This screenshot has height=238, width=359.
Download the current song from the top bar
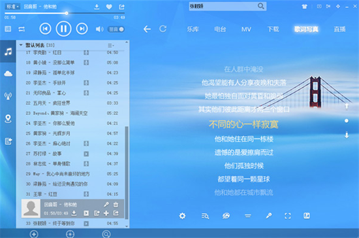click(x=97, y=7)
